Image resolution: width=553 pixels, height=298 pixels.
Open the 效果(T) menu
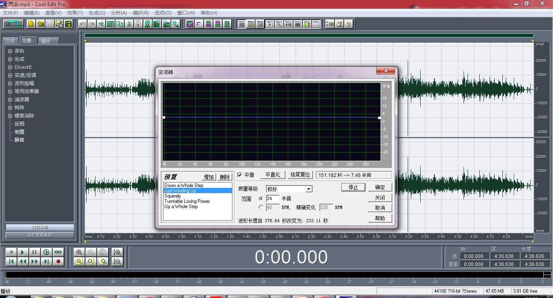tap(75, 13)
